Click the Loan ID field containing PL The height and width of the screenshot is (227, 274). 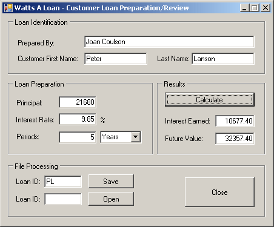pyautogui.click(x=63, y=182)
